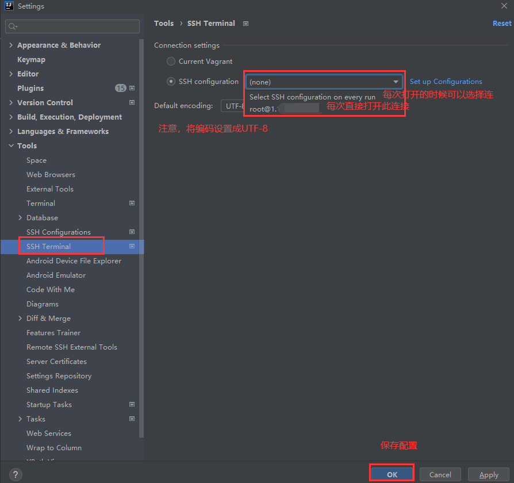Expand Languages & Frameworks section

(11, 132)
